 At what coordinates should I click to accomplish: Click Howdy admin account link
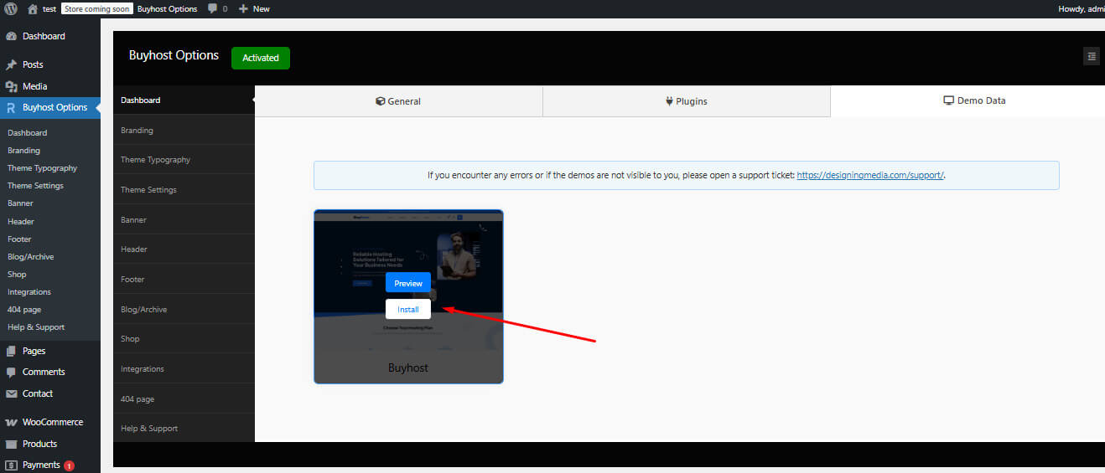(x=1082, y=8)
